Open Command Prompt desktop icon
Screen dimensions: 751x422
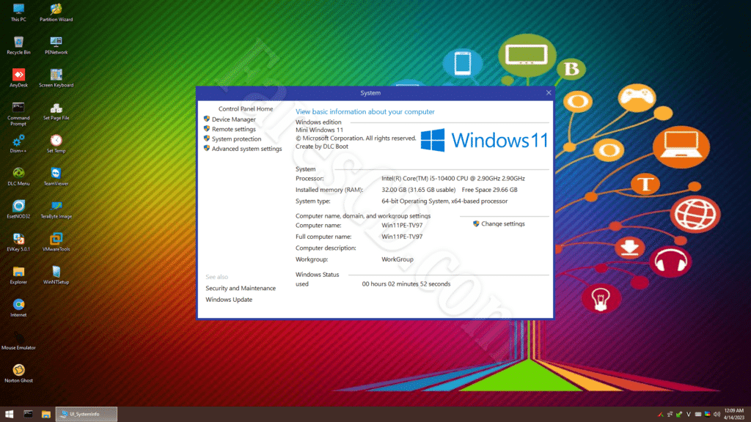click(18, 114)
